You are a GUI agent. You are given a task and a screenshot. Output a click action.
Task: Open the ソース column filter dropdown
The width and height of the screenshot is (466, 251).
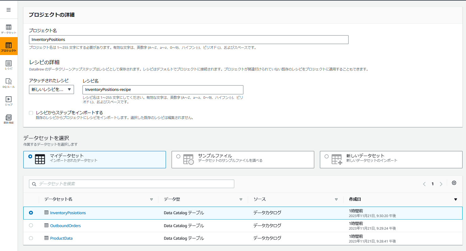coord(336,199)
